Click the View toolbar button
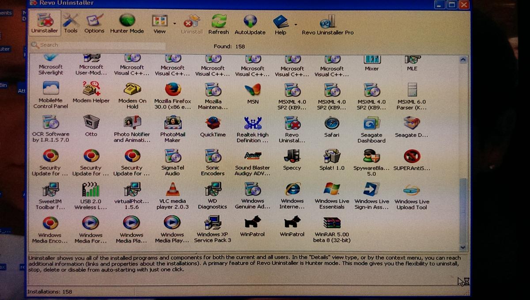Image resolution: width=530 pixels, height=300 pixels. click(159, 24)
